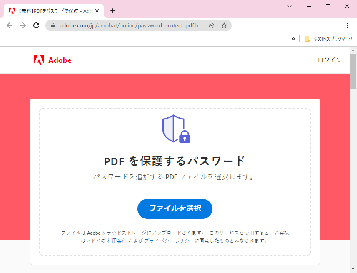The height and width of the screenshot is (273, 357).
Task: Close the PDF password protection tab
Action: 97,11
